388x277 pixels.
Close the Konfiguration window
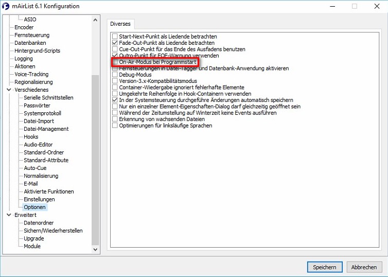[376, 6]
